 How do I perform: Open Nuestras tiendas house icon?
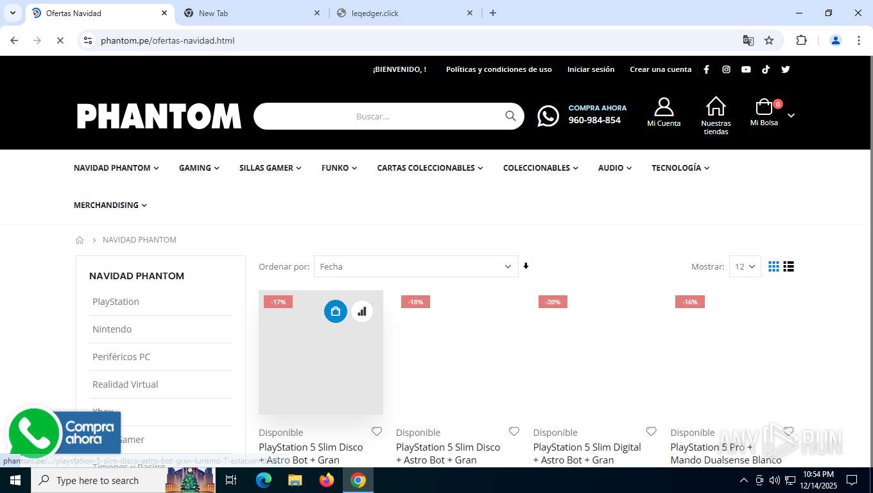(x=716, y=106)
